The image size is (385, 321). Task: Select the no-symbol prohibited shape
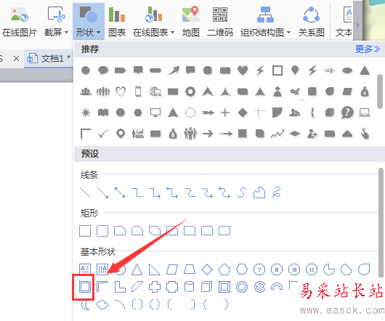click(x=259, y=287)
